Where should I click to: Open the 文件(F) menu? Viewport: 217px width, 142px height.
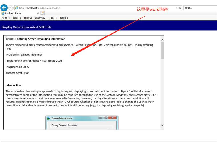pyautogui.click(x=6, y=18)
